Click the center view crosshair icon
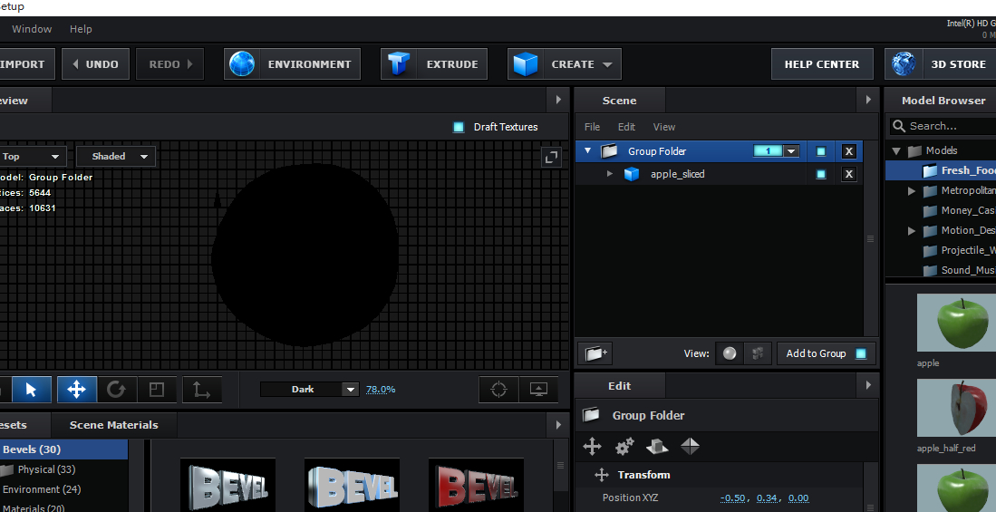Image resolution: width=996 pixels, height=512 pixels. 498,390
